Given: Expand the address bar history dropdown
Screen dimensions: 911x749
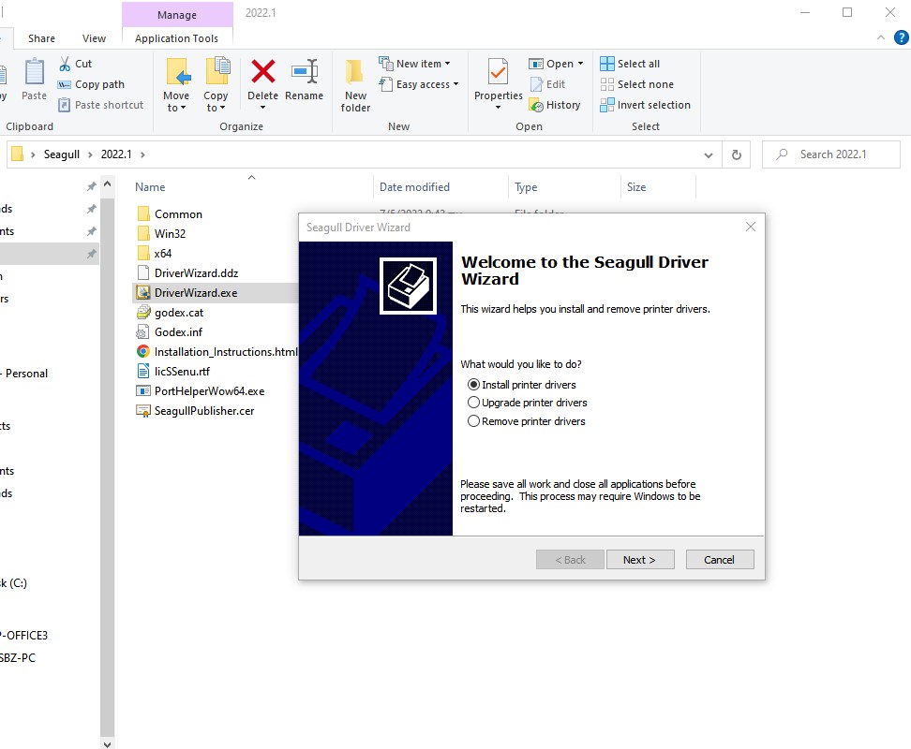Looking at the screenshot, I should (709, 154).
